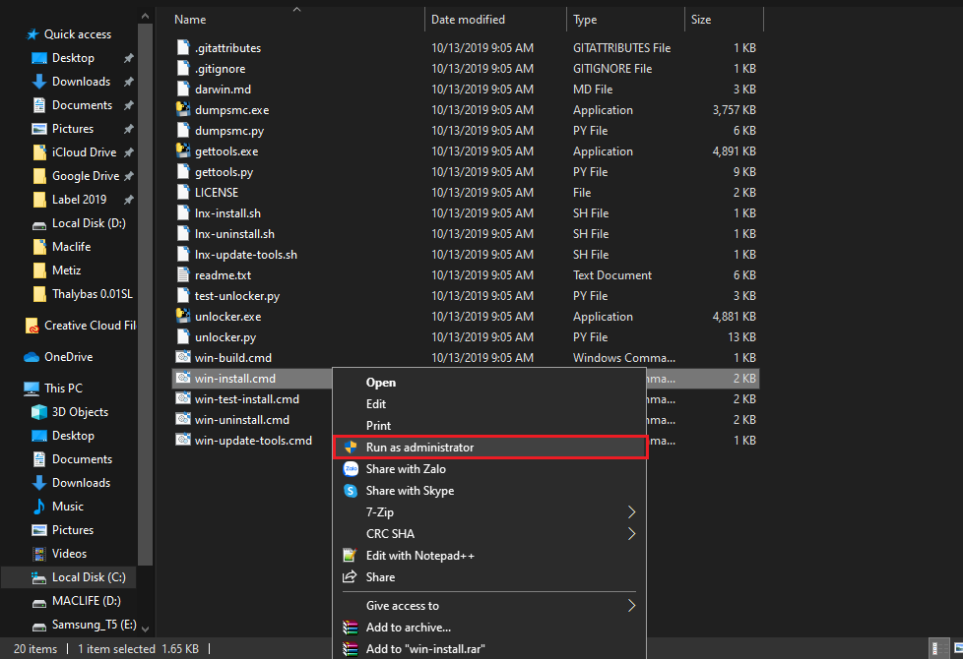The height and width of the screenshot is (659, 963).
Task: Select Open from the context menu
Action: (x=381, y=383)
